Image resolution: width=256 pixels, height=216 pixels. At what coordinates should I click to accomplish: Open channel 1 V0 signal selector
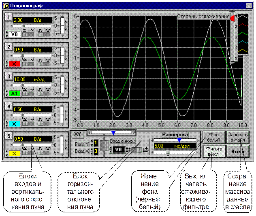click(15, 35)
